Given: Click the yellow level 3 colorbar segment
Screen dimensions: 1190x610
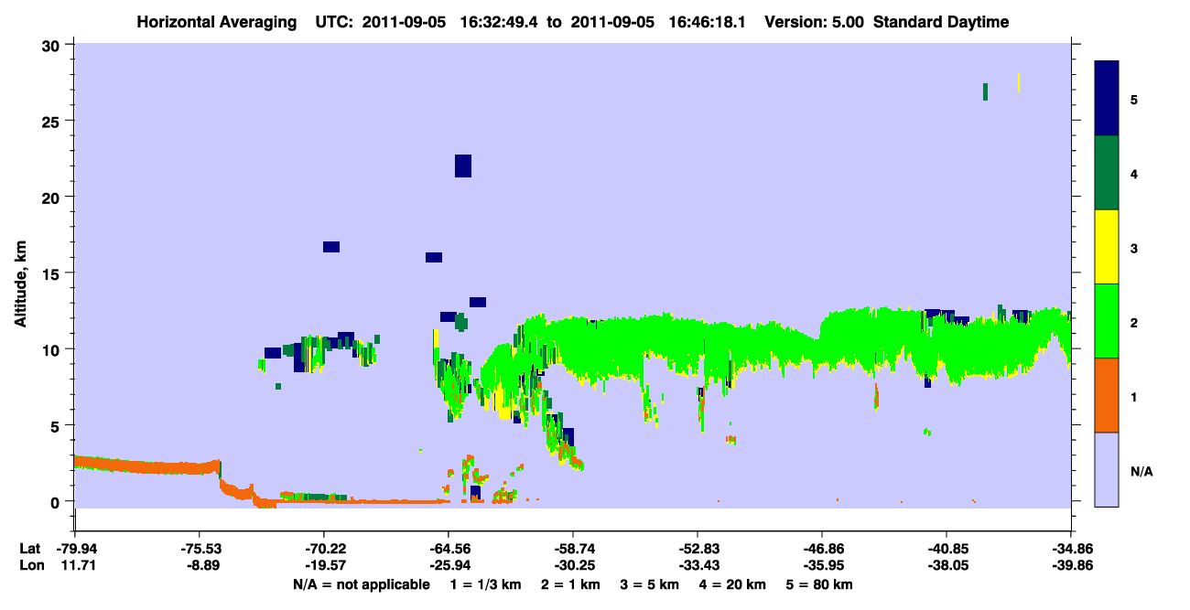Looking at the screenshot, I should pyautogui.click(x=1107, y=247).
